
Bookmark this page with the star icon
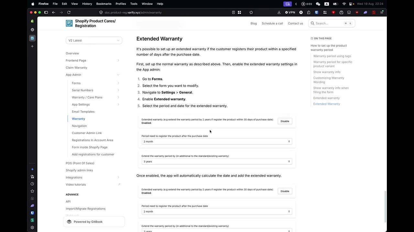(x=251, y=12)
